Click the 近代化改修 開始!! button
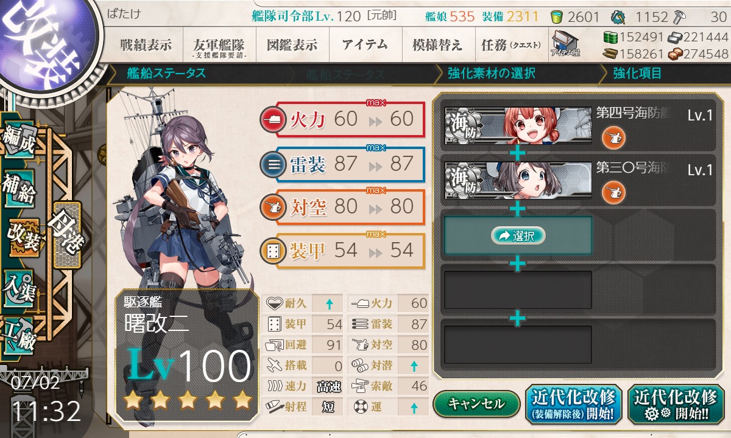The image size is (731, 438). point(676,404)
